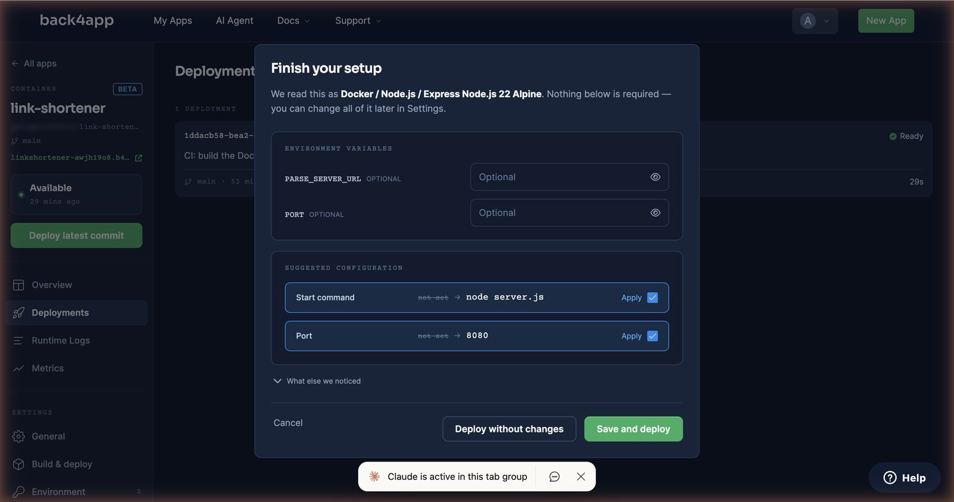
Task: Click All apps back arrow
Action: point(15,64)
